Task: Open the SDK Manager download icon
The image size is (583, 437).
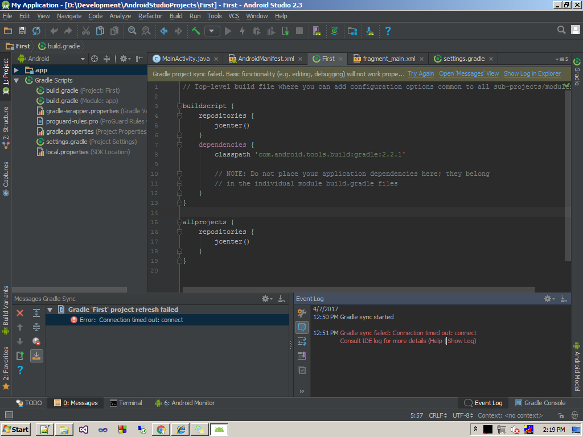Action: 370,31
